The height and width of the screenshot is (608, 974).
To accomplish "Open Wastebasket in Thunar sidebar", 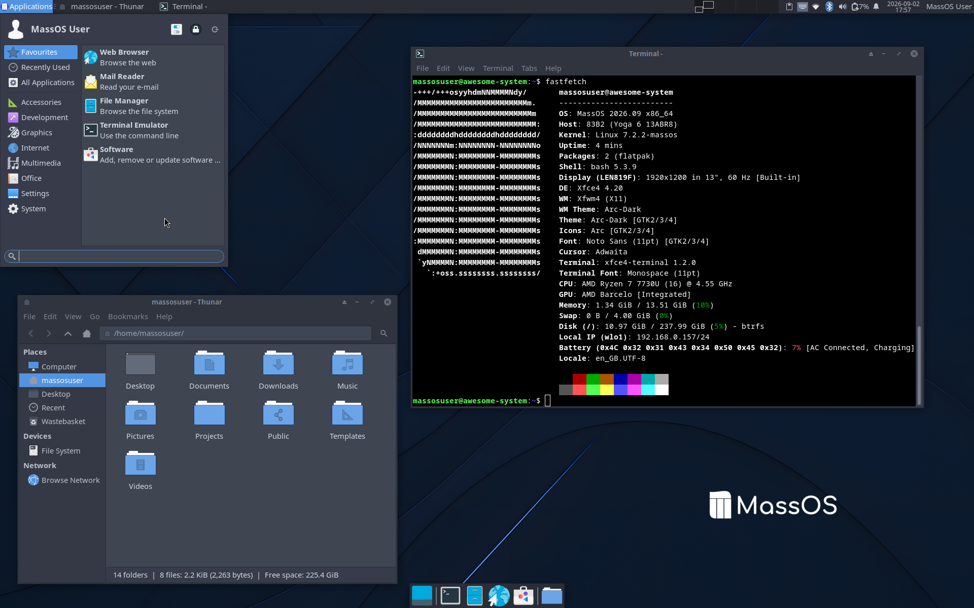I will [x=62, y=422].
